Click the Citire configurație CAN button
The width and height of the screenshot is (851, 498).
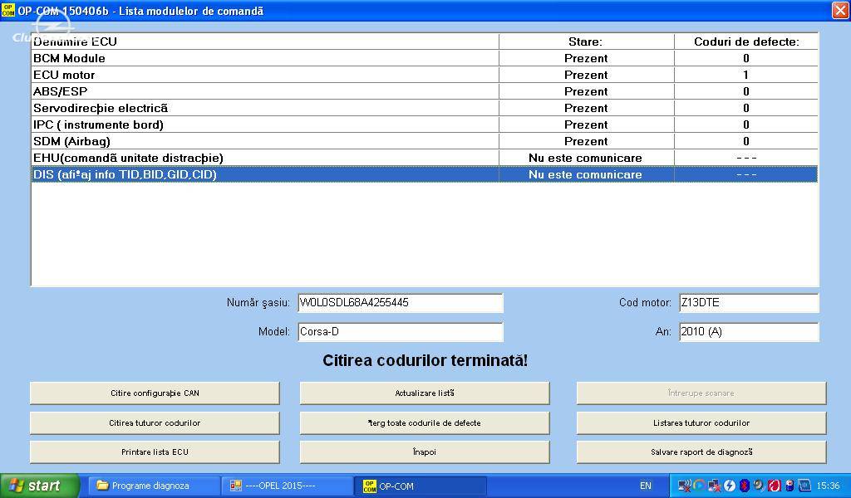155,393
